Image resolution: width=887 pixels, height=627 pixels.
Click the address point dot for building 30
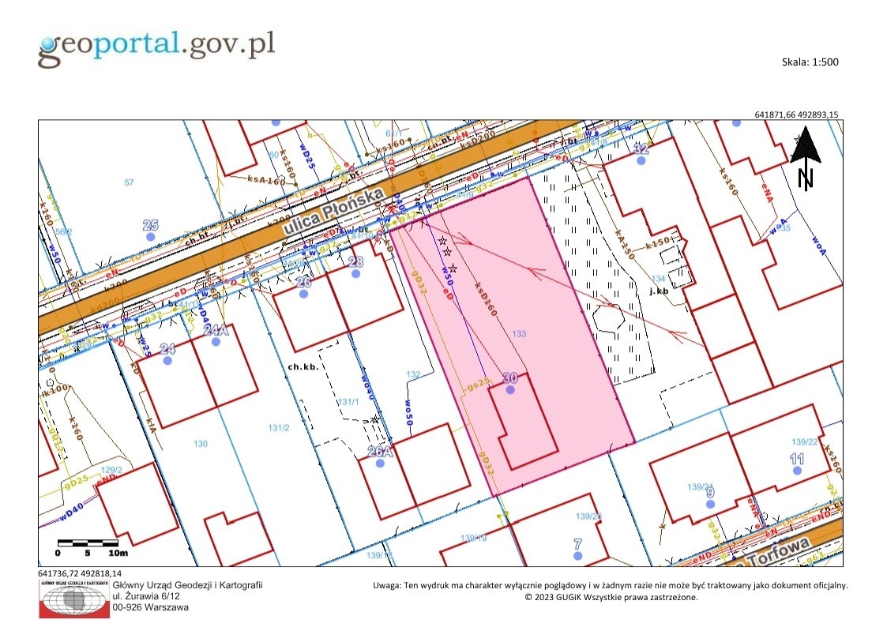[x=510, y=389]
